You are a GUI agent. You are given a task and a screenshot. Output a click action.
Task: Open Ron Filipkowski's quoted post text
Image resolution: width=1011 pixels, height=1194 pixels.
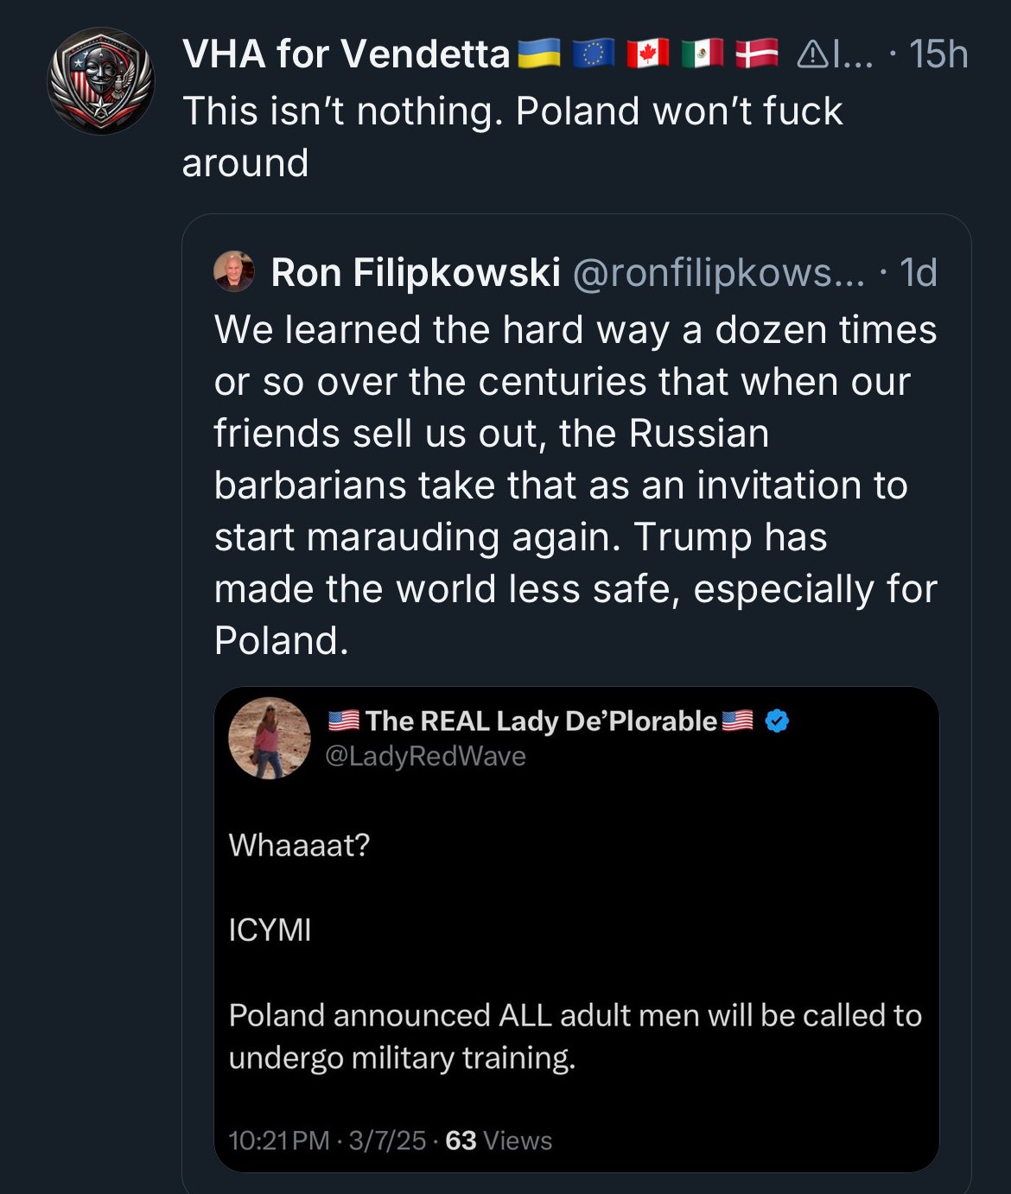(x=575, y=485)
